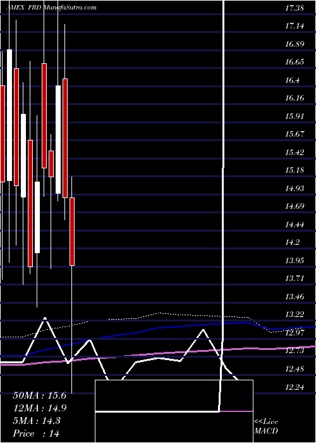
Task: Click the 16.16 price axis label
Action: point(295,98)
